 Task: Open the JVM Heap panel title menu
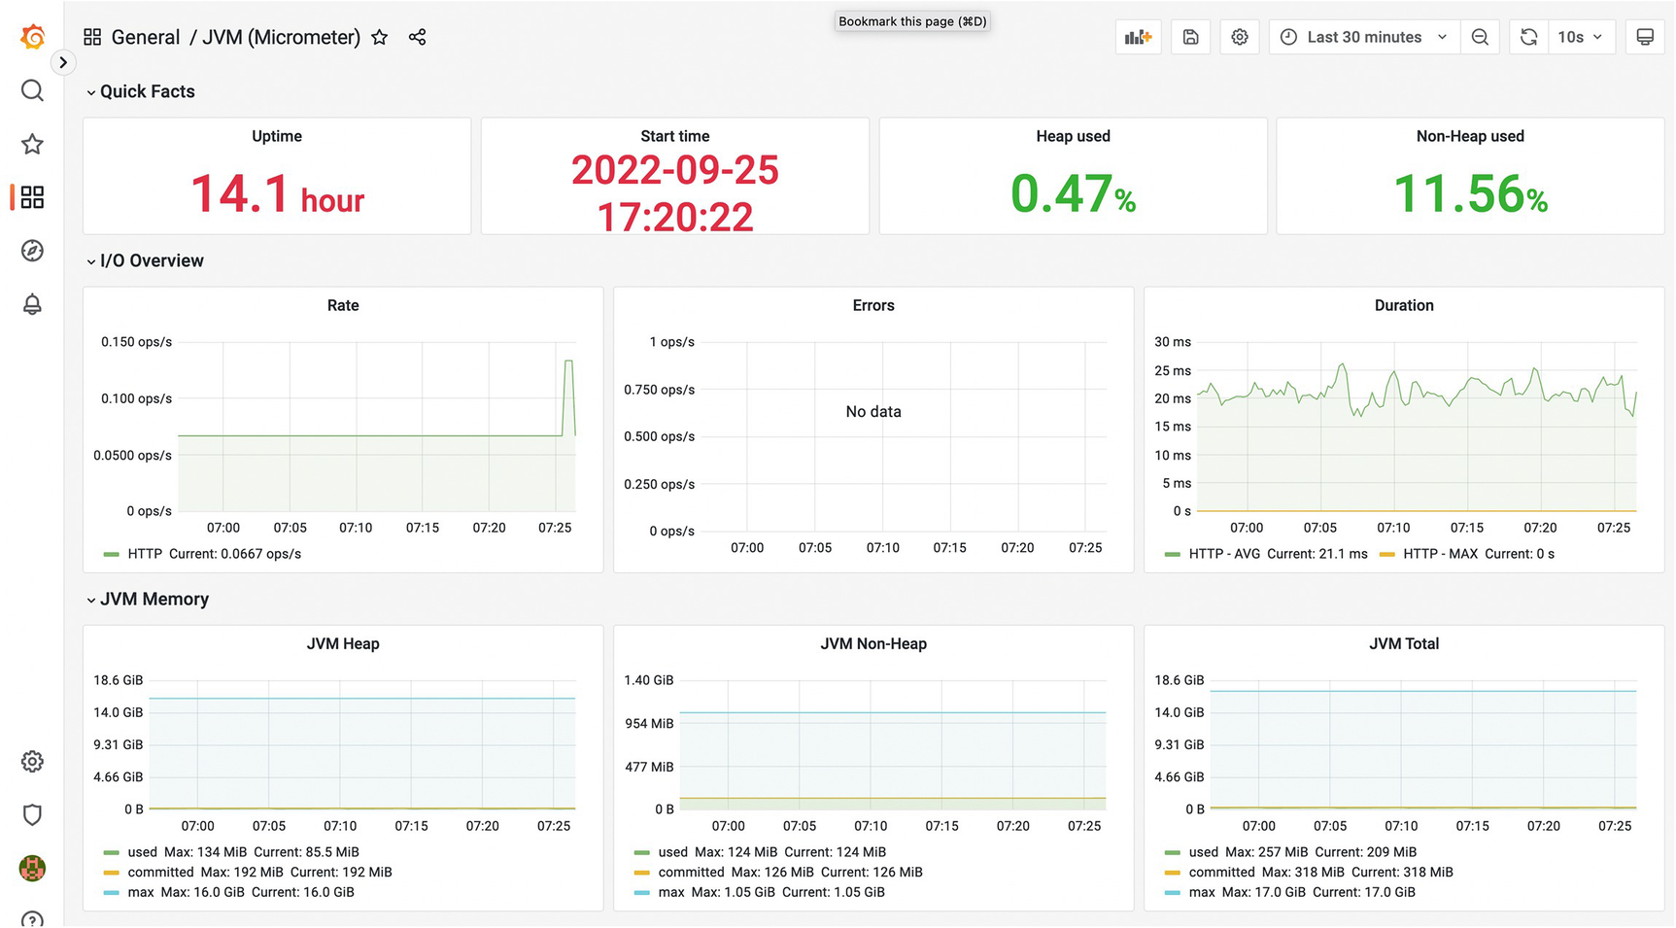(x=343, y=644)
